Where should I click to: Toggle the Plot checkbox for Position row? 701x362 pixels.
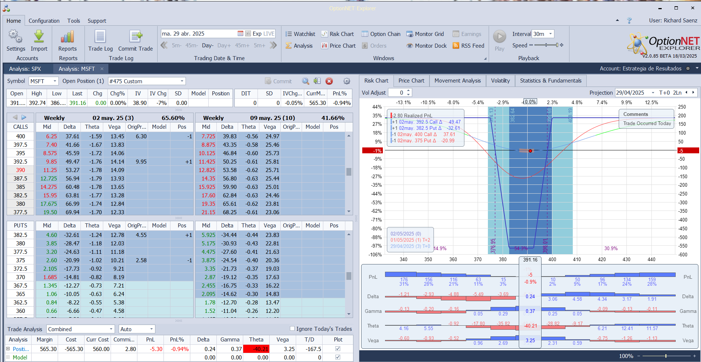pos(338,349)
